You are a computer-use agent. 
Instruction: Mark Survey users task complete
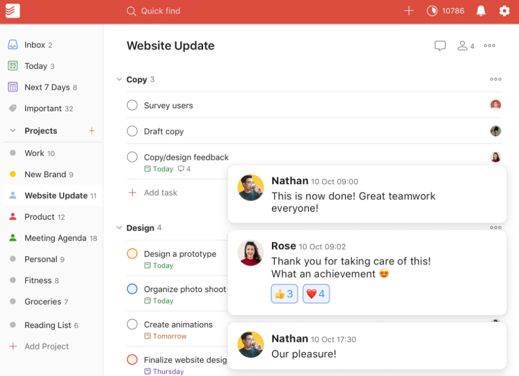[x=132, y=105]
